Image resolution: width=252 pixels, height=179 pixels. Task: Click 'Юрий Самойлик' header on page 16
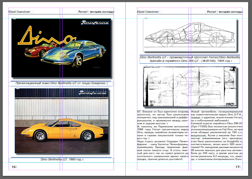coord(19,12)
